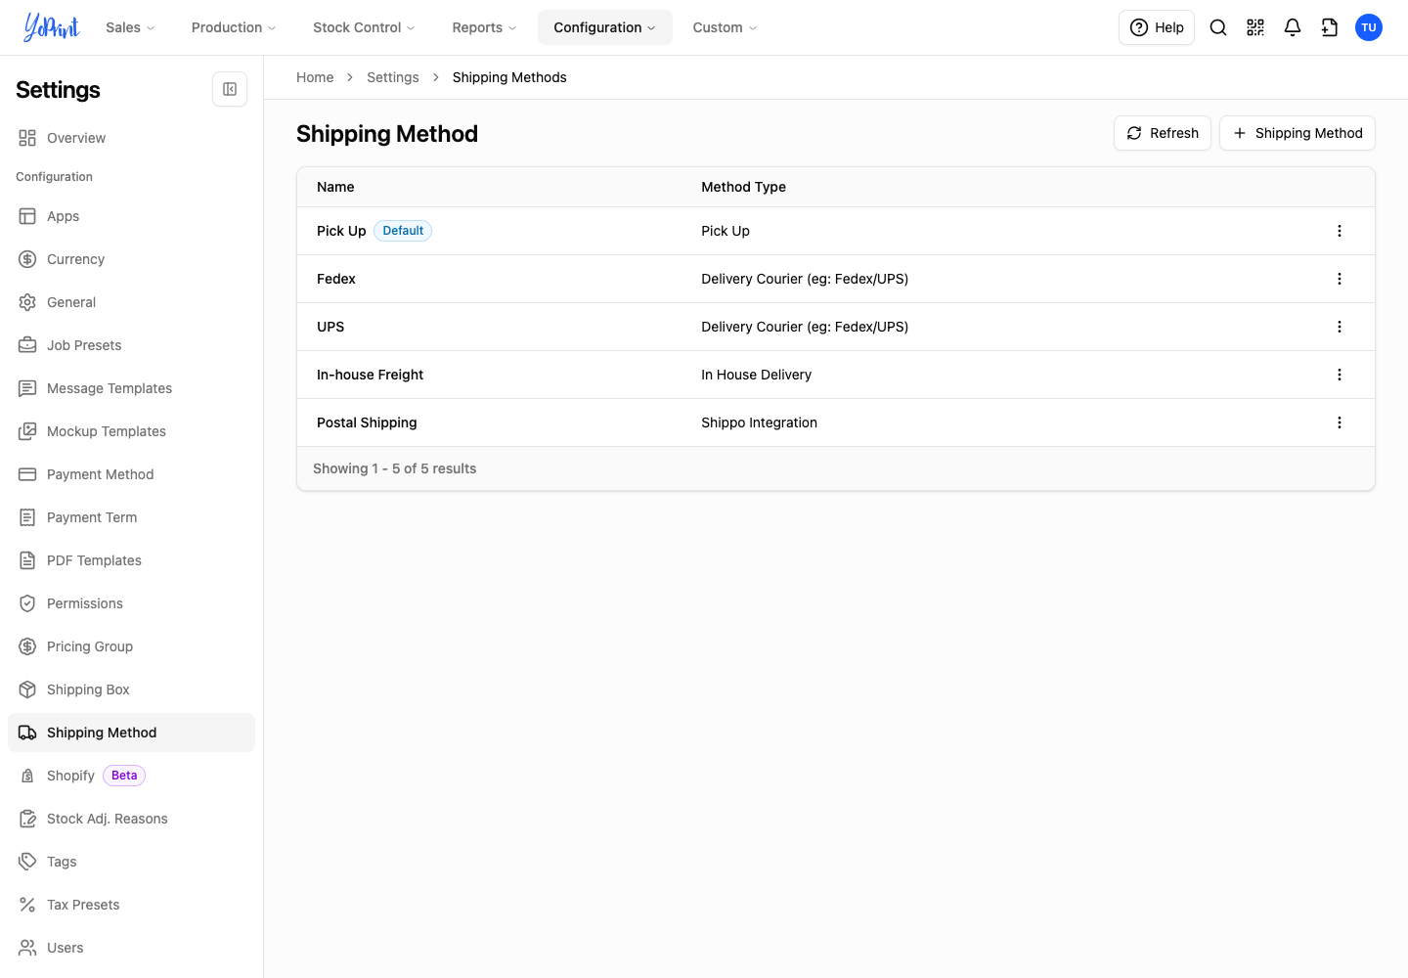Image resolution: width=1408 pixels, height=978 pixels.
Task: Open Message Templates settings
Action: [x=131, y=388]
